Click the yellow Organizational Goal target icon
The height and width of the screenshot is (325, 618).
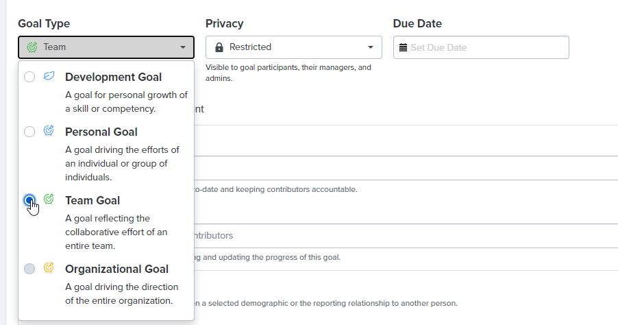pos(49,267)
